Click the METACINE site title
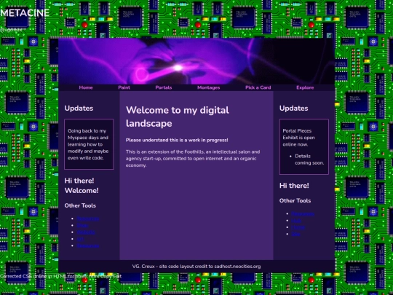Viewport: 393px width, 295px height. (x=25, y=13)
